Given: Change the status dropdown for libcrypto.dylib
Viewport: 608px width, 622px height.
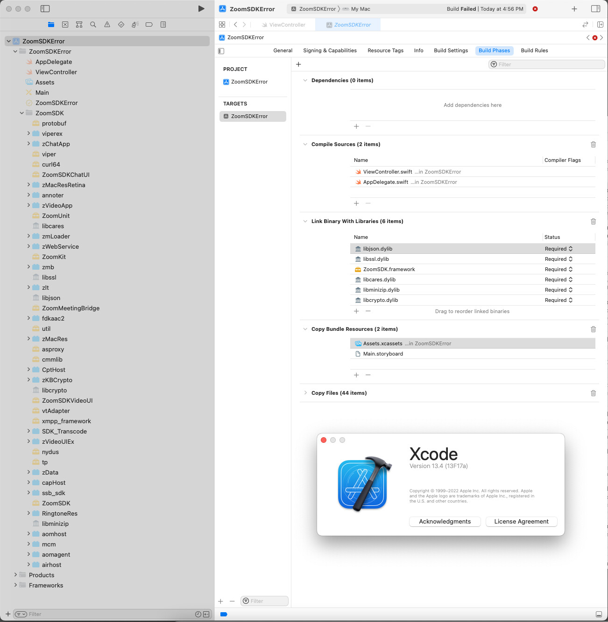Looking at the screenshot, I should [x=559, y=301].
